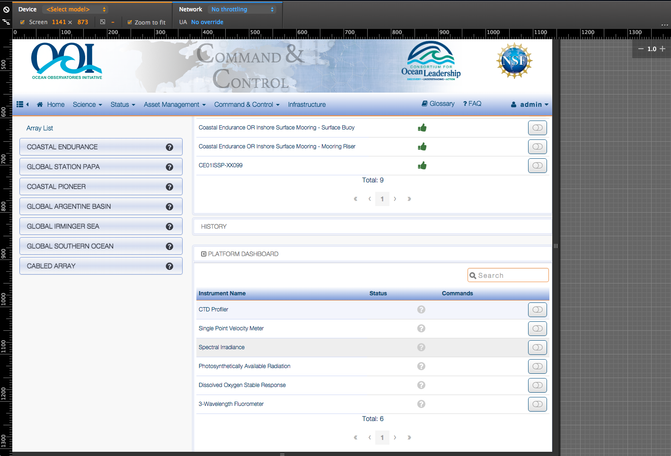This screenshot has width=671, height=456.
Task: Open the device Select model dropdown
Action: (76, 9)
